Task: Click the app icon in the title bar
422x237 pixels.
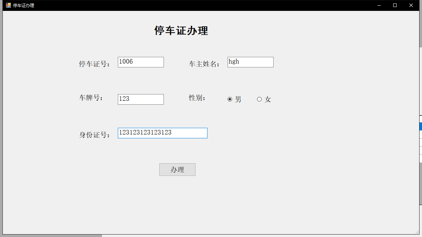Action: (8, 5)
